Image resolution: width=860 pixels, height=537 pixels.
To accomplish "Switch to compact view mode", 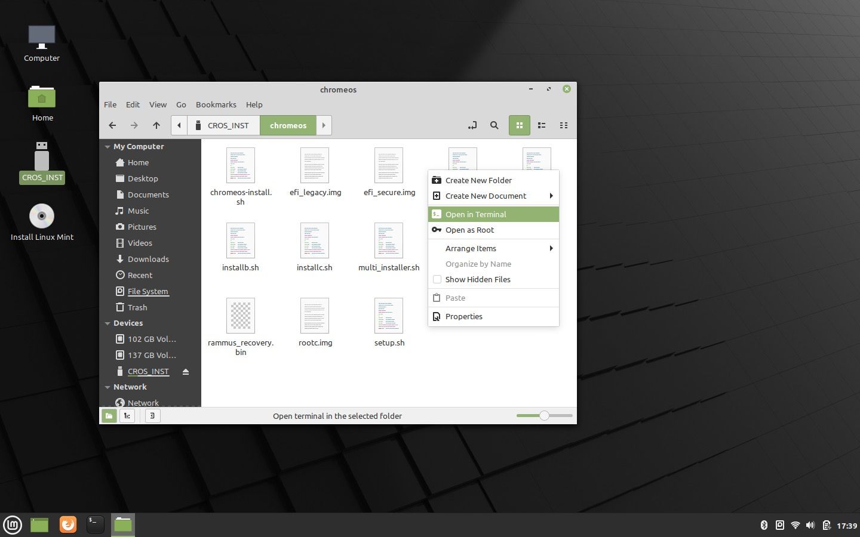I will [x=563, y=125].
